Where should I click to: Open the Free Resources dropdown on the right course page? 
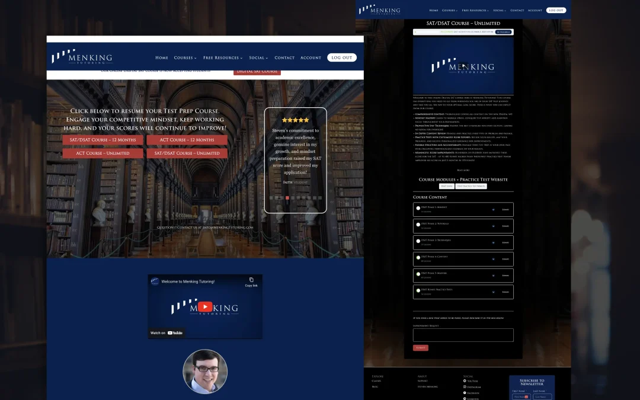[x=475, y=10]
